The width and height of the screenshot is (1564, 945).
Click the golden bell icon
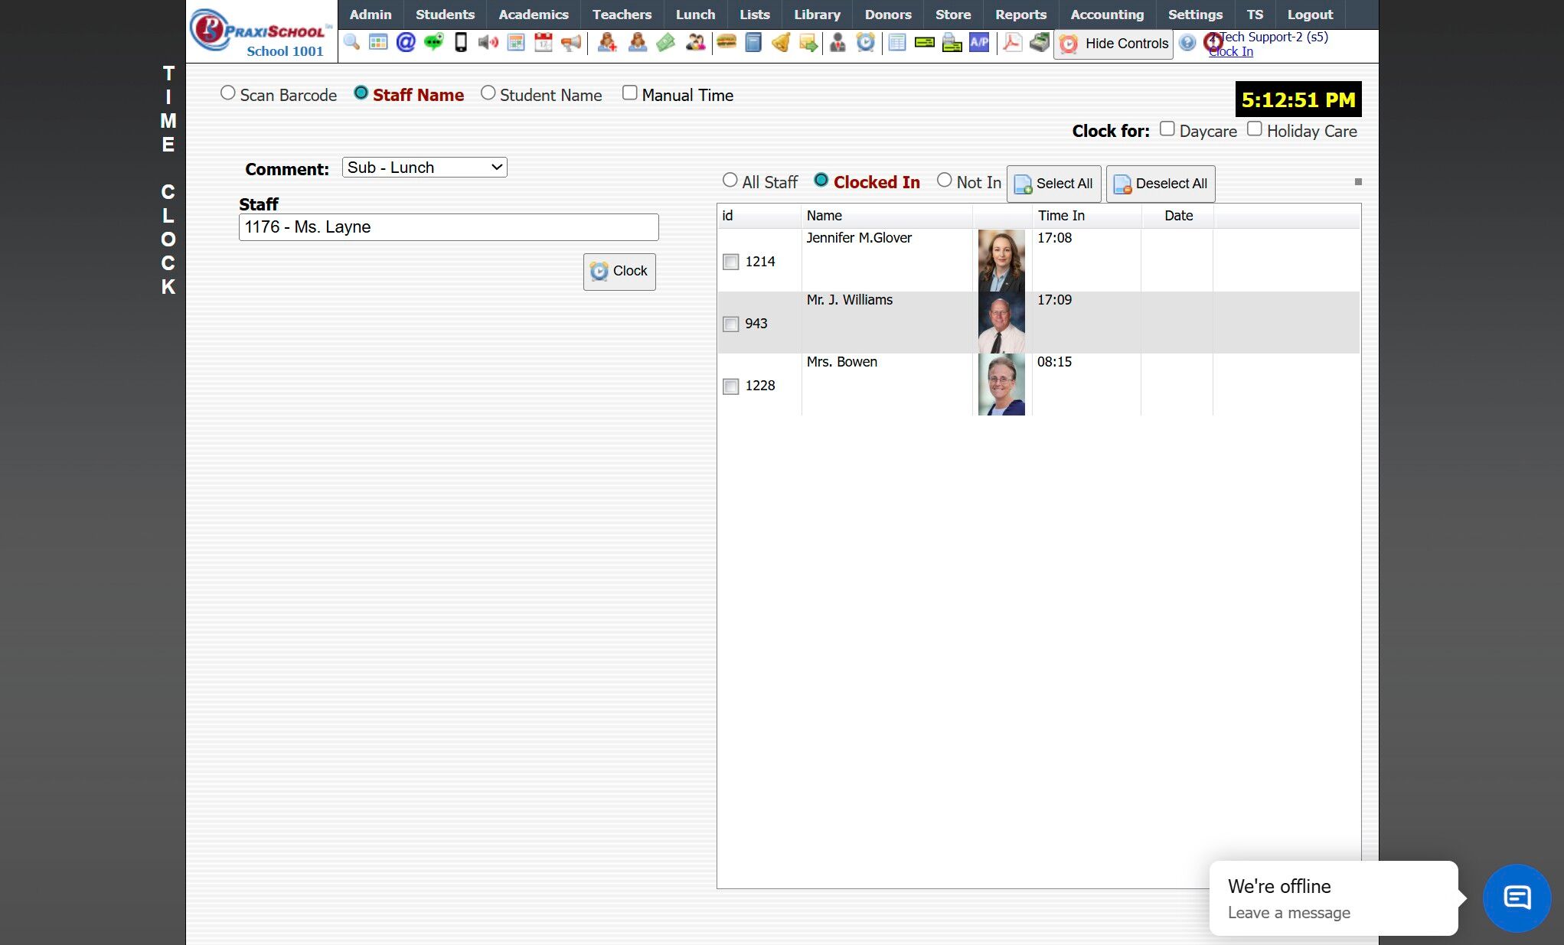click(x=781, y=42)
